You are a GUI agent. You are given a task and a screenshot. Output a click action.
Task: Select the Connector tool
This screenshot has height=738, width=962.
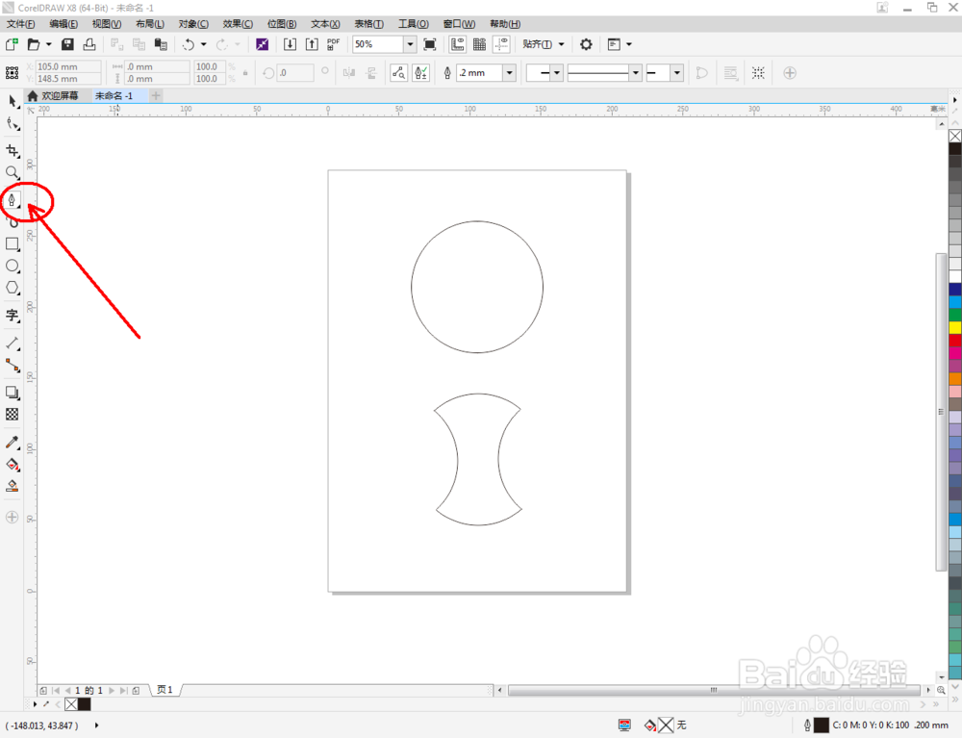13,366
